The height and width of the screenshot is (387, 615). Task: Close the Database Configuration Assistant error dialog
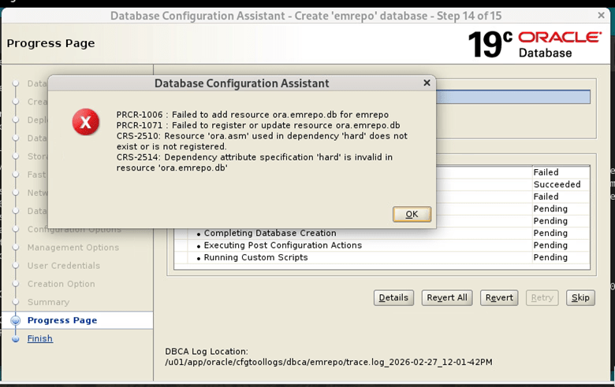point(427,83)
